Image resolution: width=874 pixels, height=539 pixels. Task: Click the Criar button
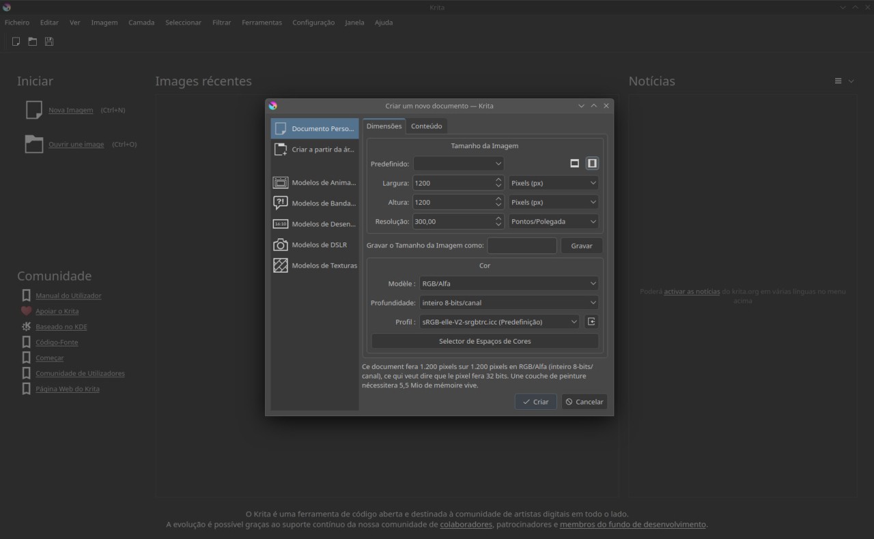(536, 402)
